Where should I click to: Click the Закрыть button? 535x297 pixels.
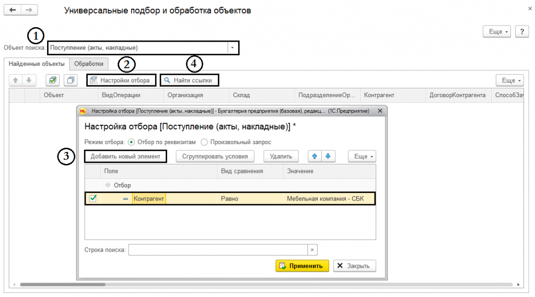355,266
